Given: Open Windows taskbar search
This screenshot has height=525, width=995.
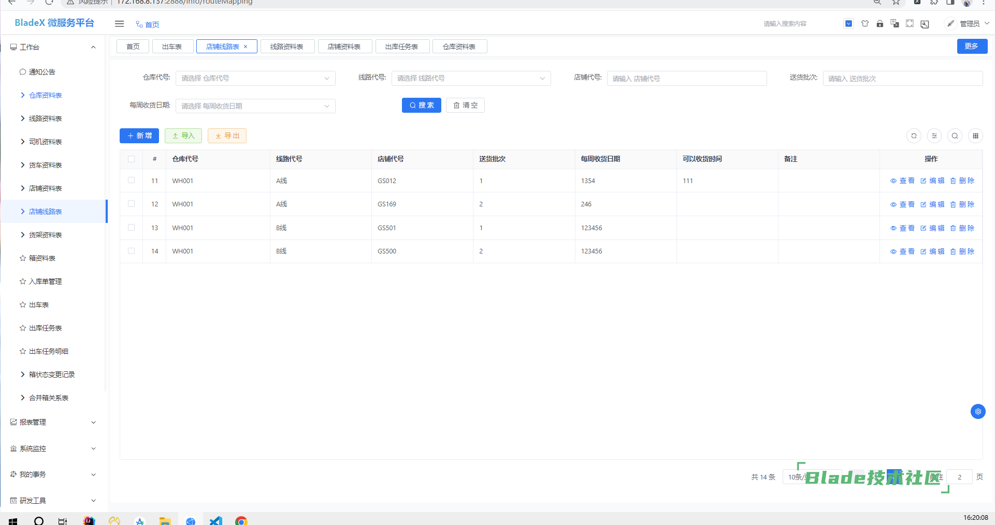Looking at the screenshot, I should [x=39, y=520].
